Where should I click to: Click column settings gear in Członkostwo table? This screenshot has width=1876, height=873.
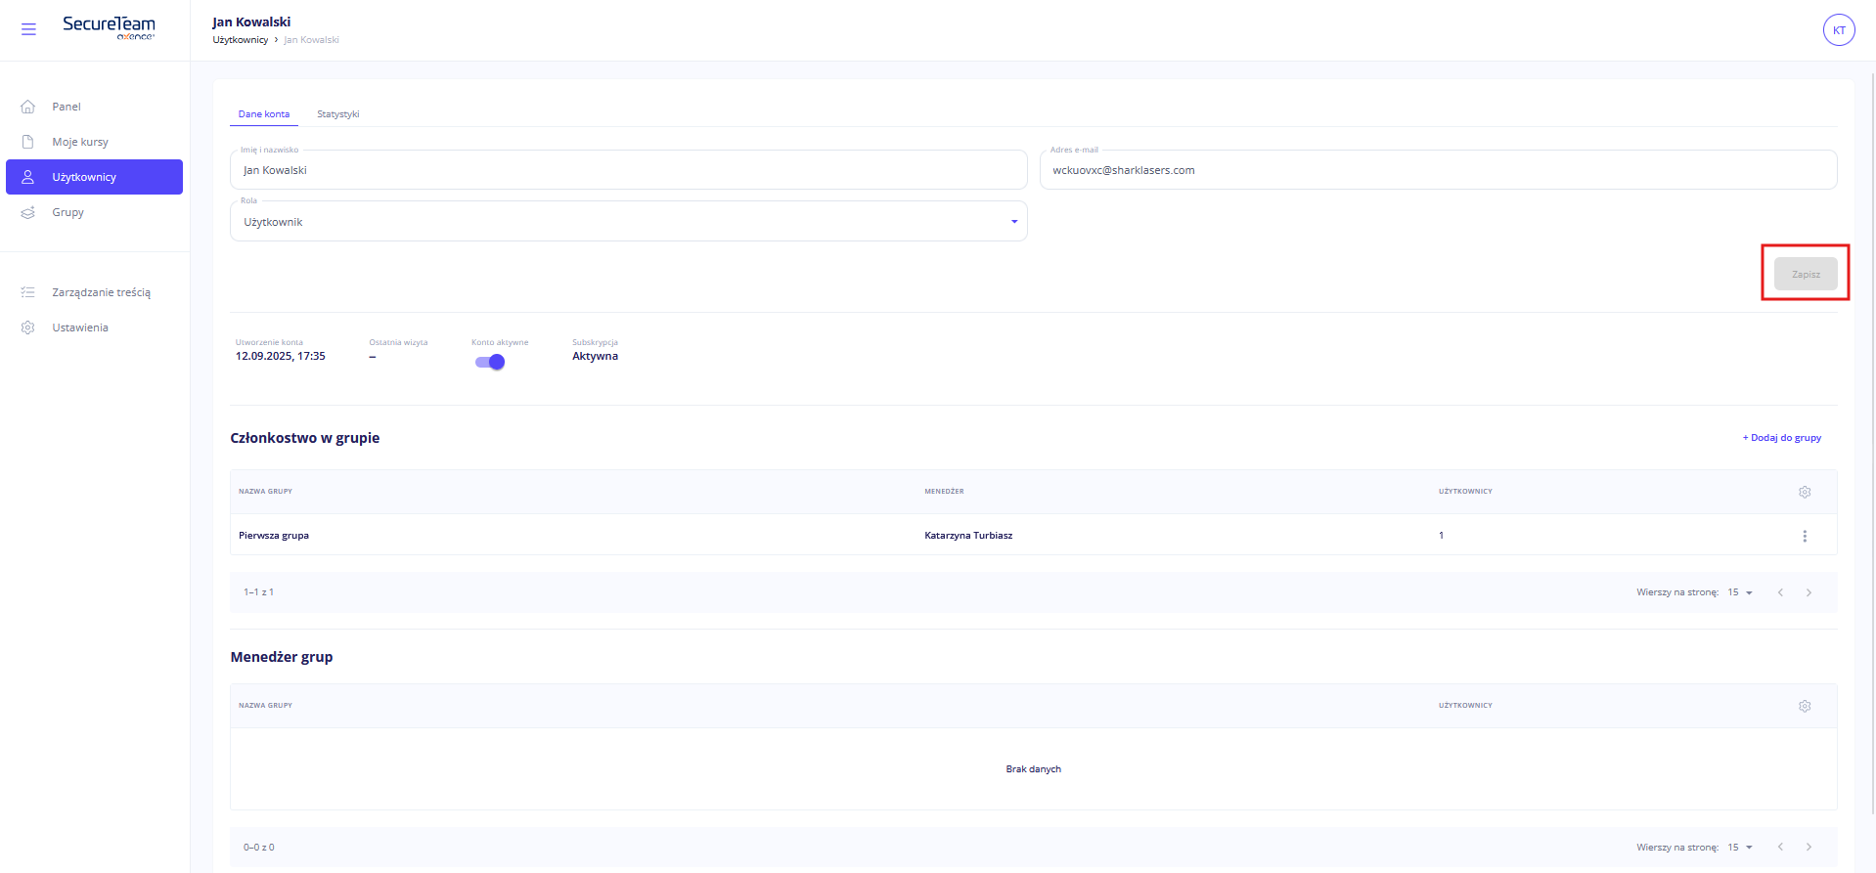click(x=1804, y=492)
